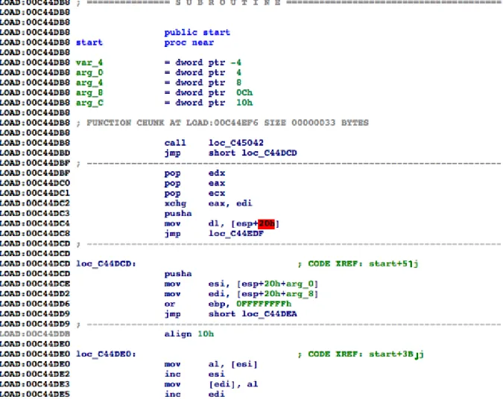The image size is (503, 399).
Task: Click the start label before 'proc near'
Action: coord(89,42)
